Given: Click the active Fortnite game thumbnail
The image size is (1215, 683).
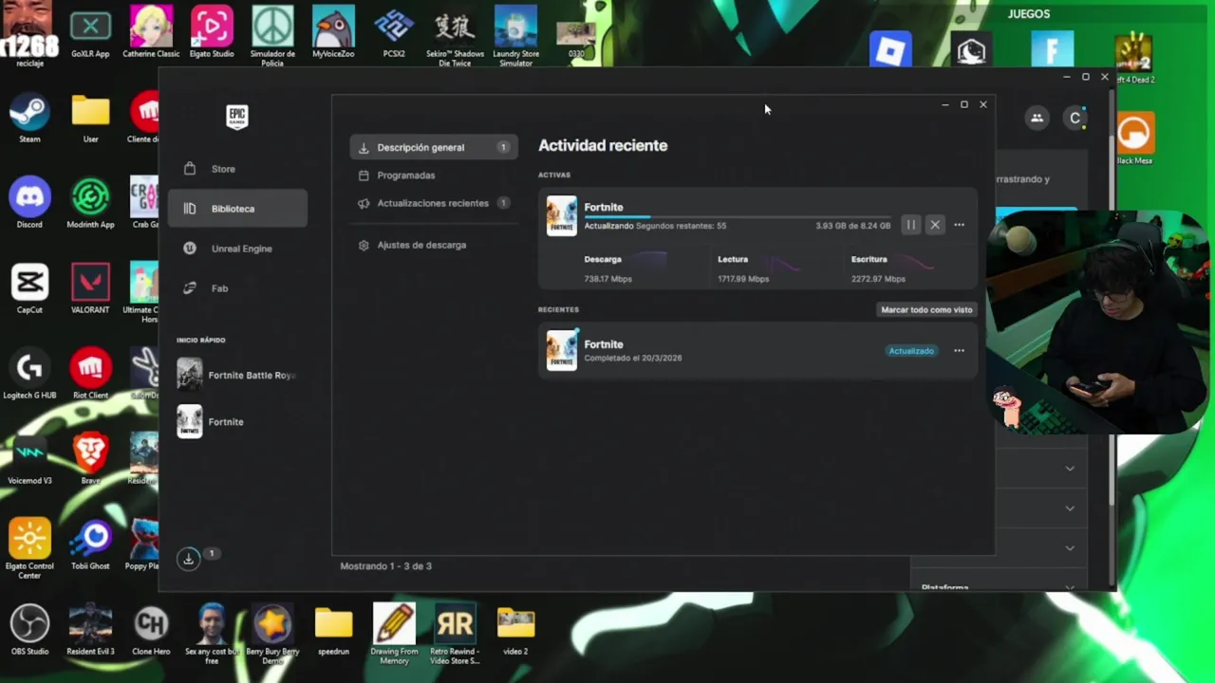Looking at the screenshot, I should tap(561, 216).
